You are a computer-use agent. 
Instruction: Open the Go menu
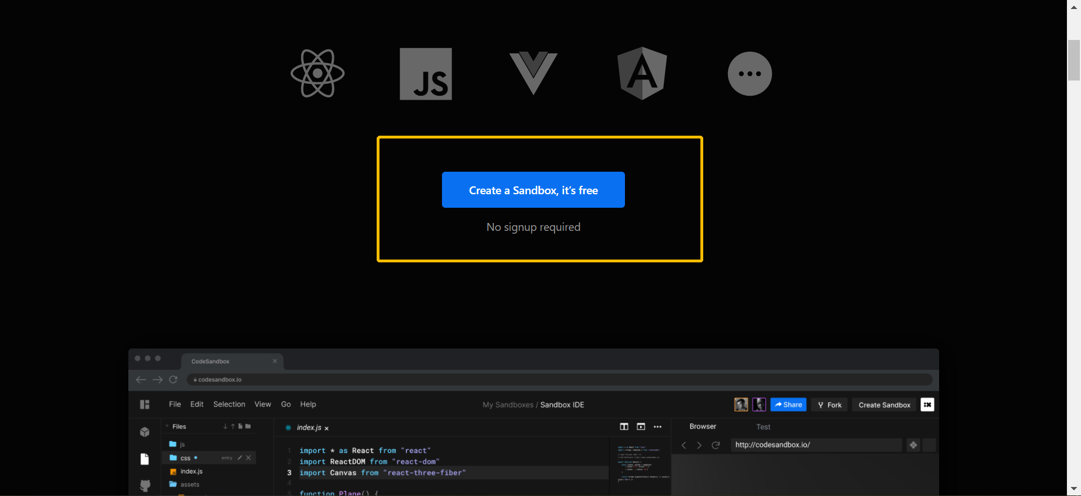click(286, 404)
